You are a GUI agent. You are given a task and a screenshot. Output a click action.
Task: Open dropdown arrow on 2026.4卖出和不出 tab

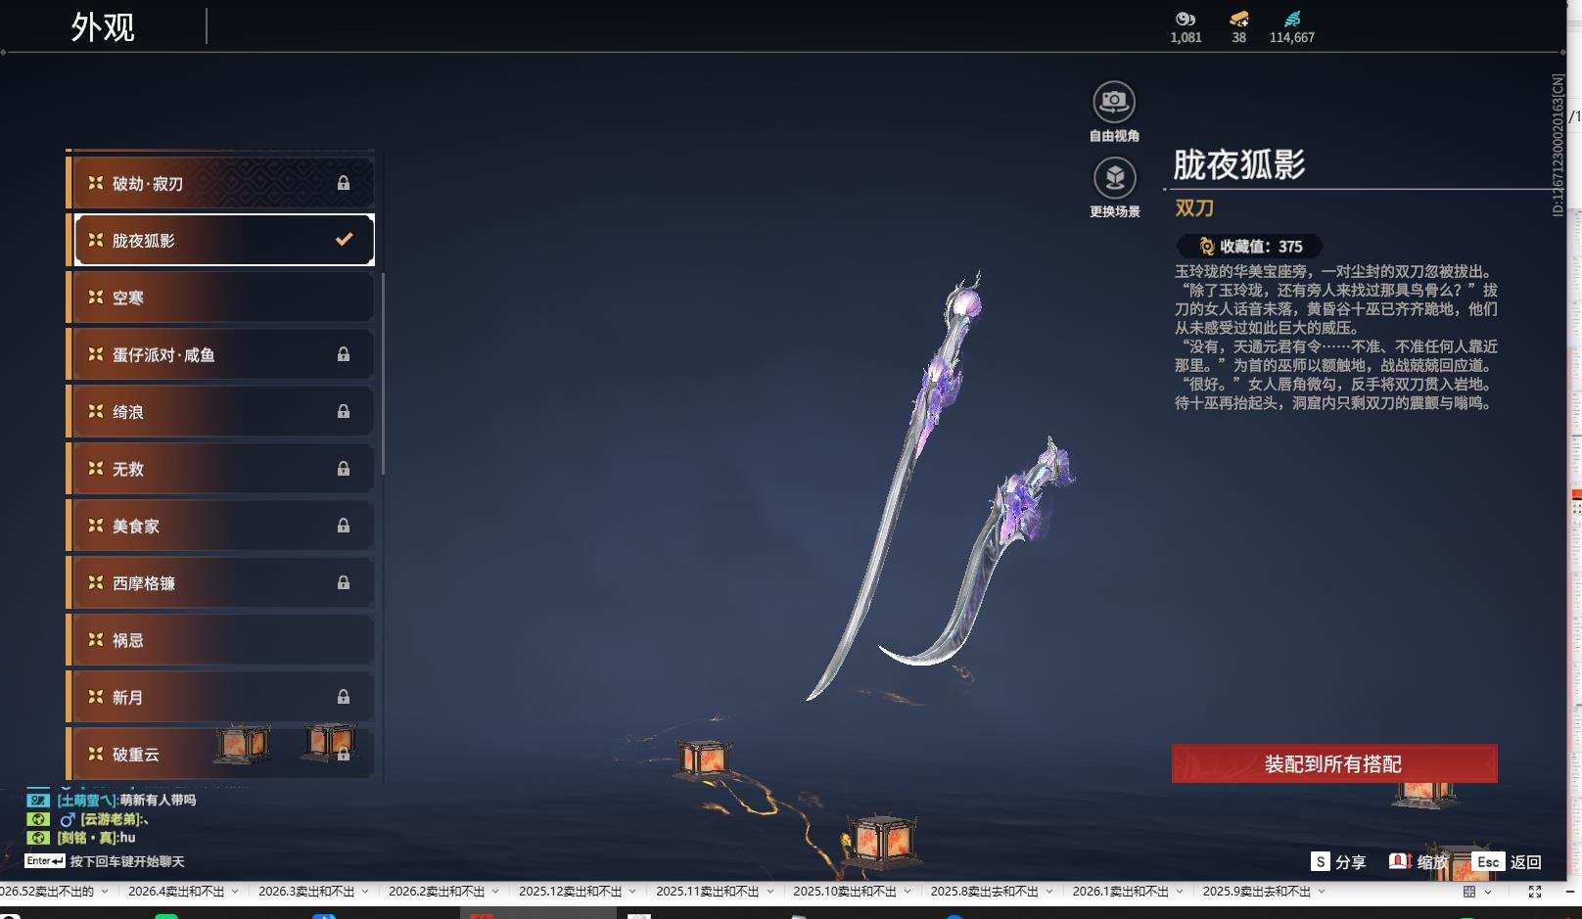pyautogui.click(x=235, y=892)
